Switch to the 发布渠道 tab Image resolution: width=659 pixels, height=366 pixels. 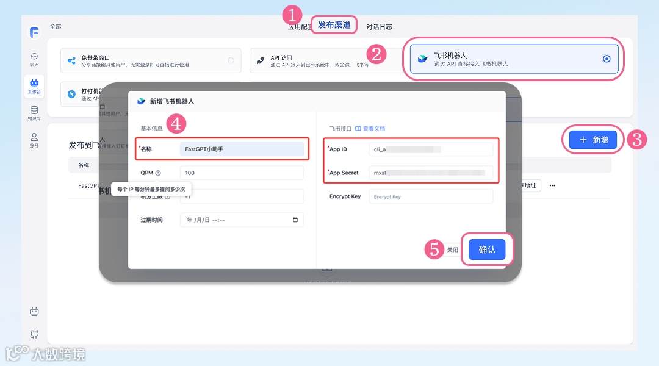[334, 25]
